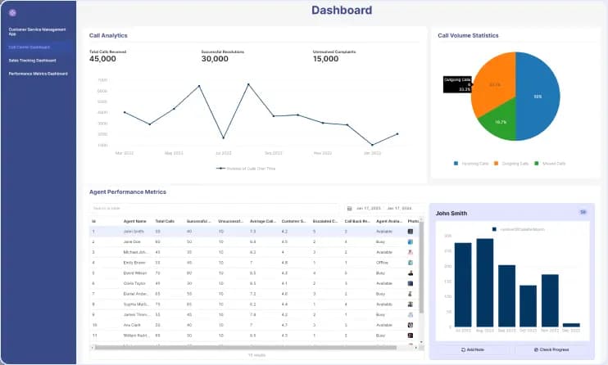Click John Smith's profile photo in the table
The height and width of the screenshot is (365, 608).
(x=411, y=232)
